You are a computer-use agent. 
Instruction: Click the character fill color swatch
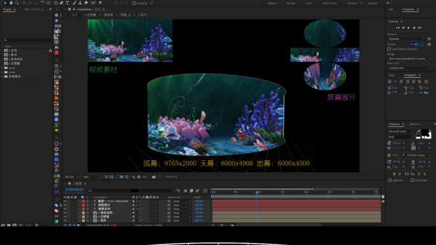coord(425,133)
